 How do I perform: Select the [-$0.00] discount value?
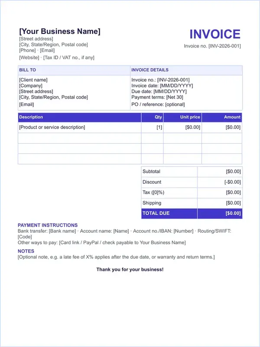(233, 182)
